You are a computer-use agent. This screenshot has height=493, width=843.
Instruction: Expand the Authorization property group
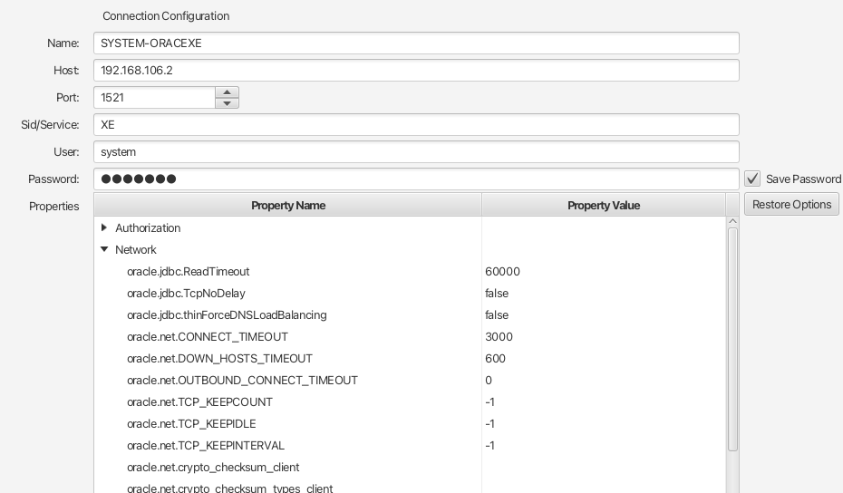click(103, 227)
